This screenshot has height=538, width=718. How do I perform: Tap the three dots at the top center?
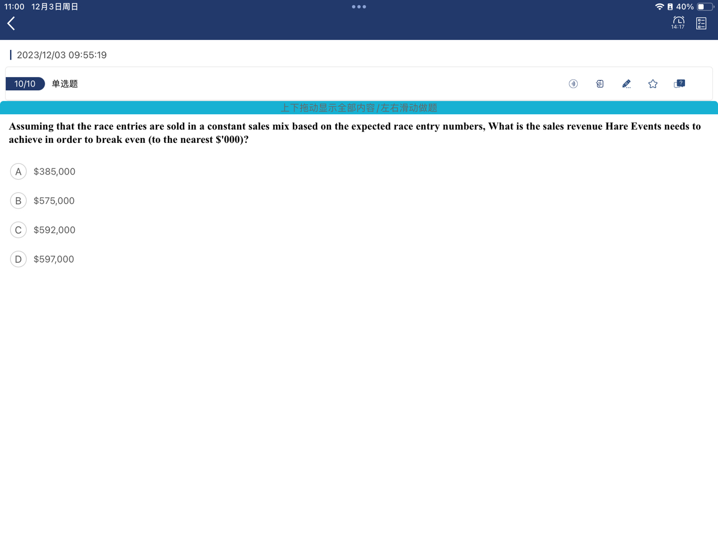coord(359,7)
